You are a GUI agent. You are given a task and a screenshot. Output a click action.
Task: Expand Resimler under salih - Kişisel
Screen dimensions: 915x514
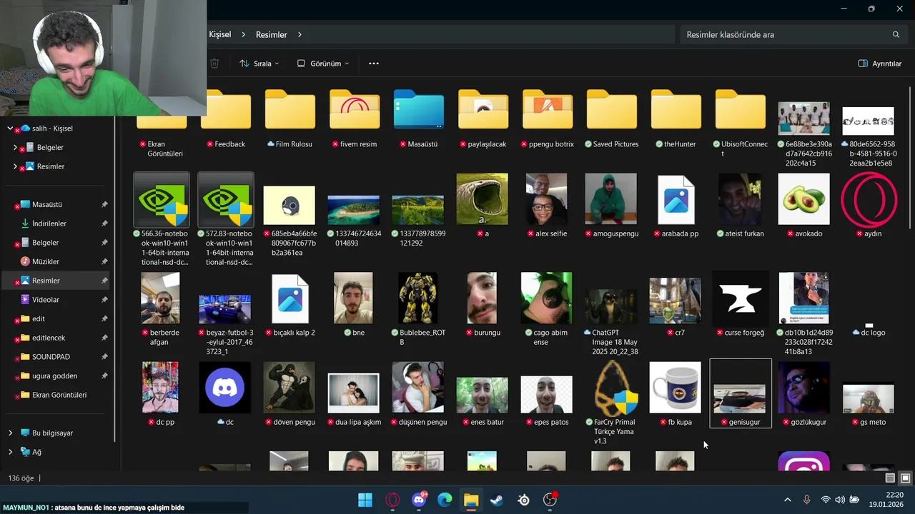click(x=15, y=166)
